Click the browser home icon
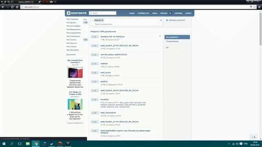Image resolution: width=262 pixels, height=147 pixels. tap(17, 7)
